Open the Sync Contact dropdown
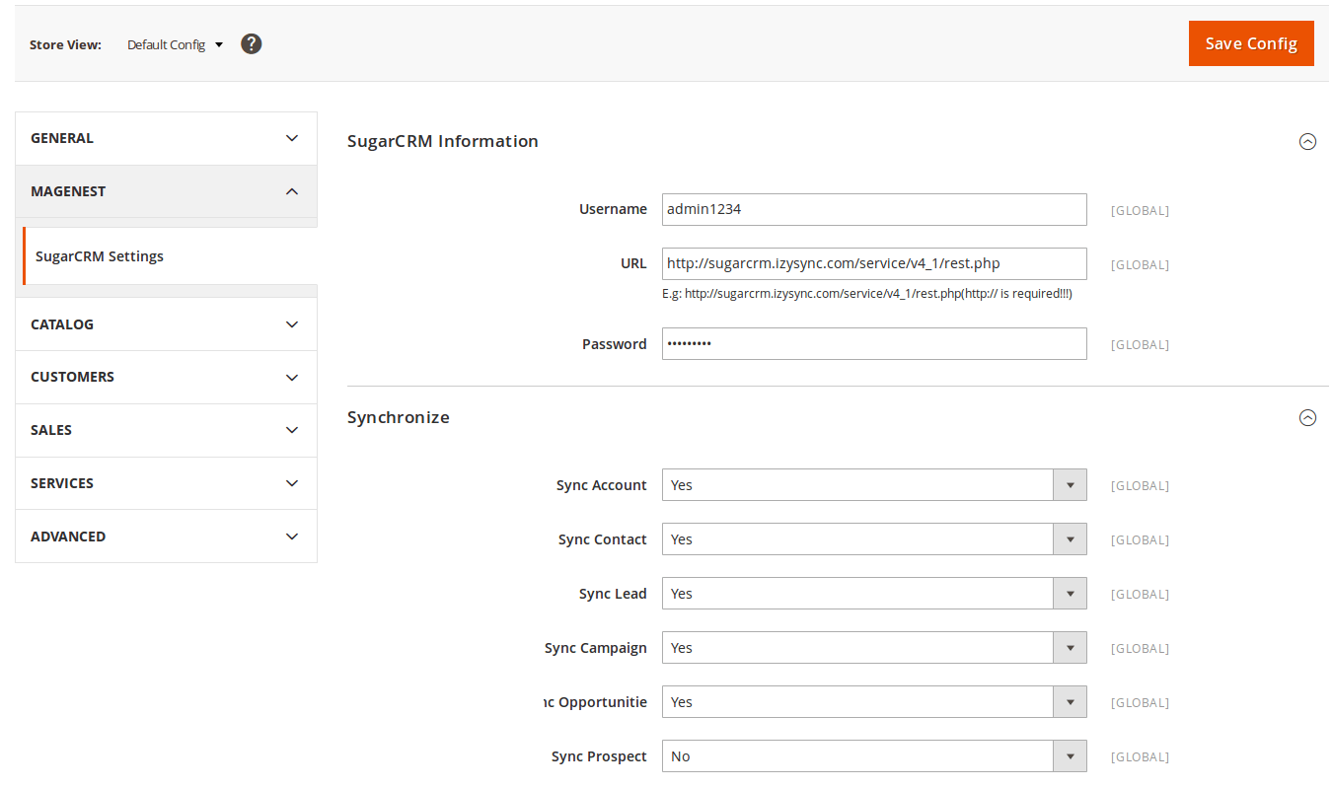 874,539
